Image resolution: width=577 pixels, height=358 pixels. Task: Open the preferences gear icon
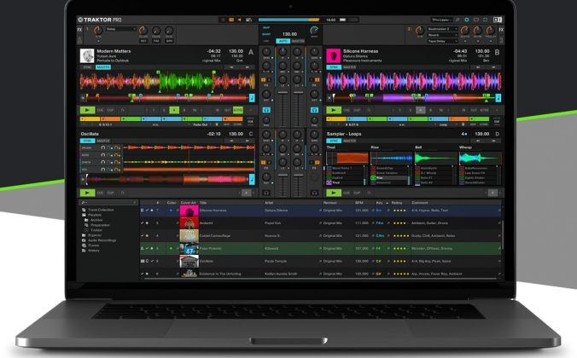[x=467, y=20]
